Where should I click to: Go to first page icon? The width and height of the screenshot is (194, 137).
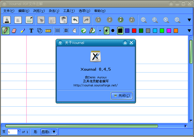click(98, 20)
